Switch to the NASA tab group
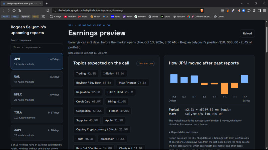Screen dimensions: 268x150 [x=5, y=17]
